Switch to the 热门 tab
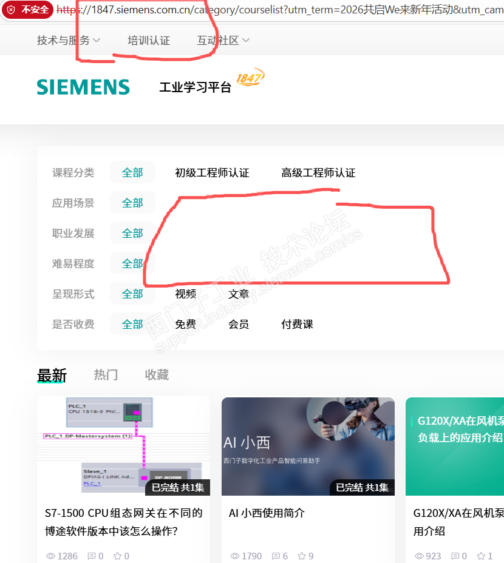 tap(106, 375)
